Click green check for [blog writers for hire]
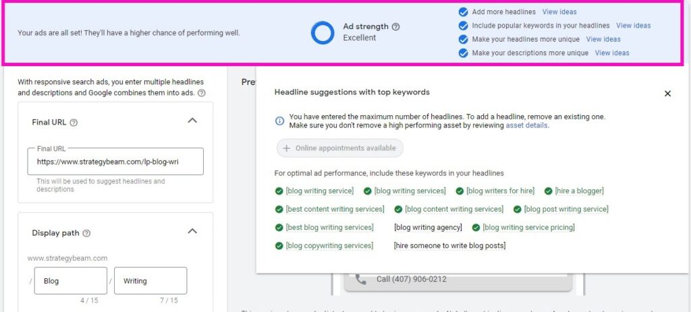Viewport: 691px width, 312px height. [x=460, y=191]
